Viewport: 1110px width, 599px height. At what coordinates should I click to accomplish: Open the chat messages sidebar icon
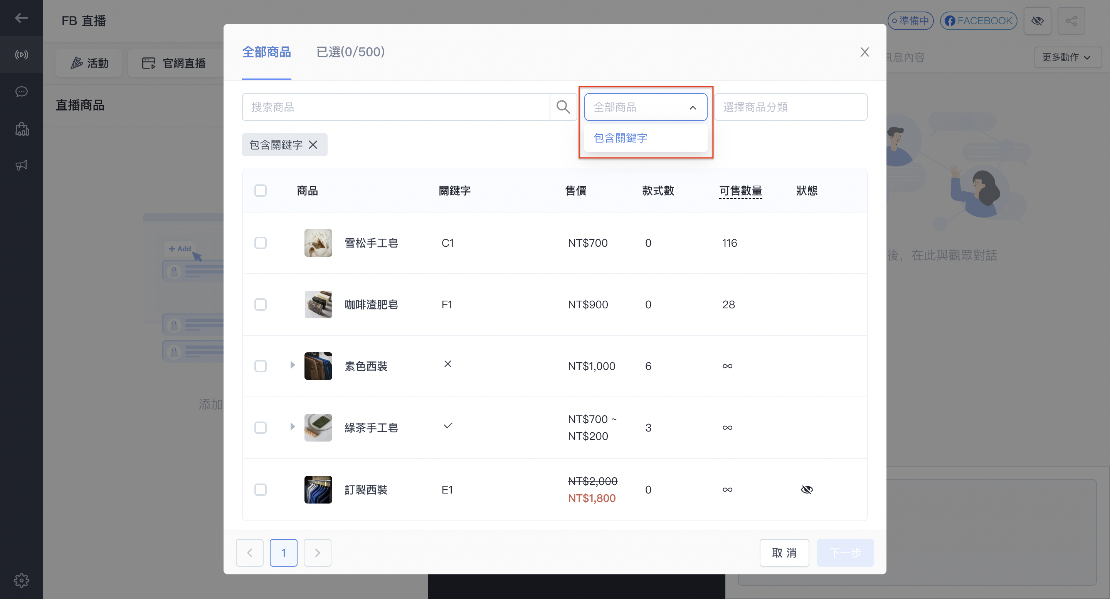click(x=22, y=92)
